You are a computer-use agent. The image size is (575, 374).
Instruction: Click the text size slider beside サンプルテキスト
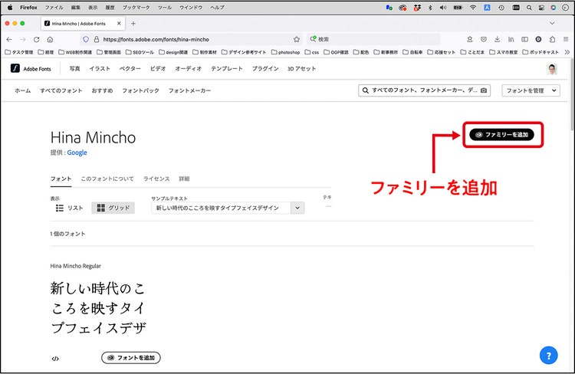click(328, 206)
